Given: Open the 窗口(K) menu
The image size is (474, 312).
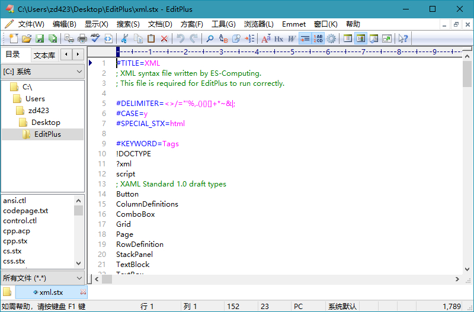Looking at the screenshot, I should coord(325,24).
